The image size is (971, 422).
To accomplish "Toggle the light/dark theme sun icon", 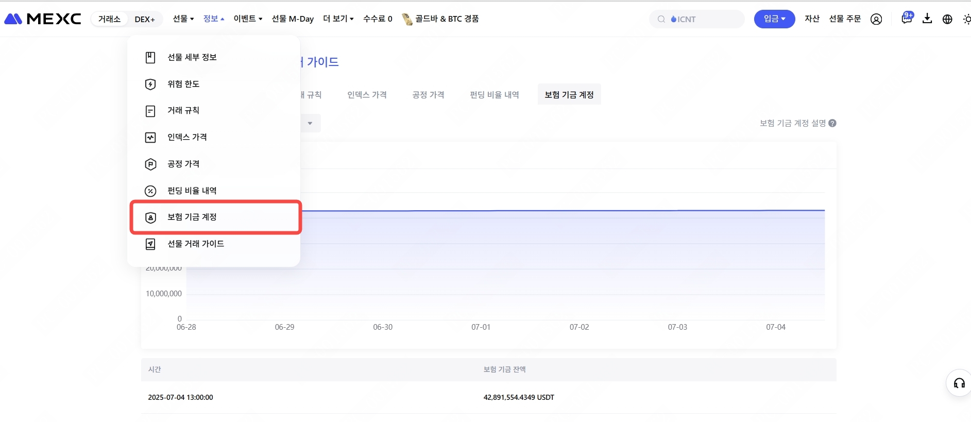I will coord(966,19).
